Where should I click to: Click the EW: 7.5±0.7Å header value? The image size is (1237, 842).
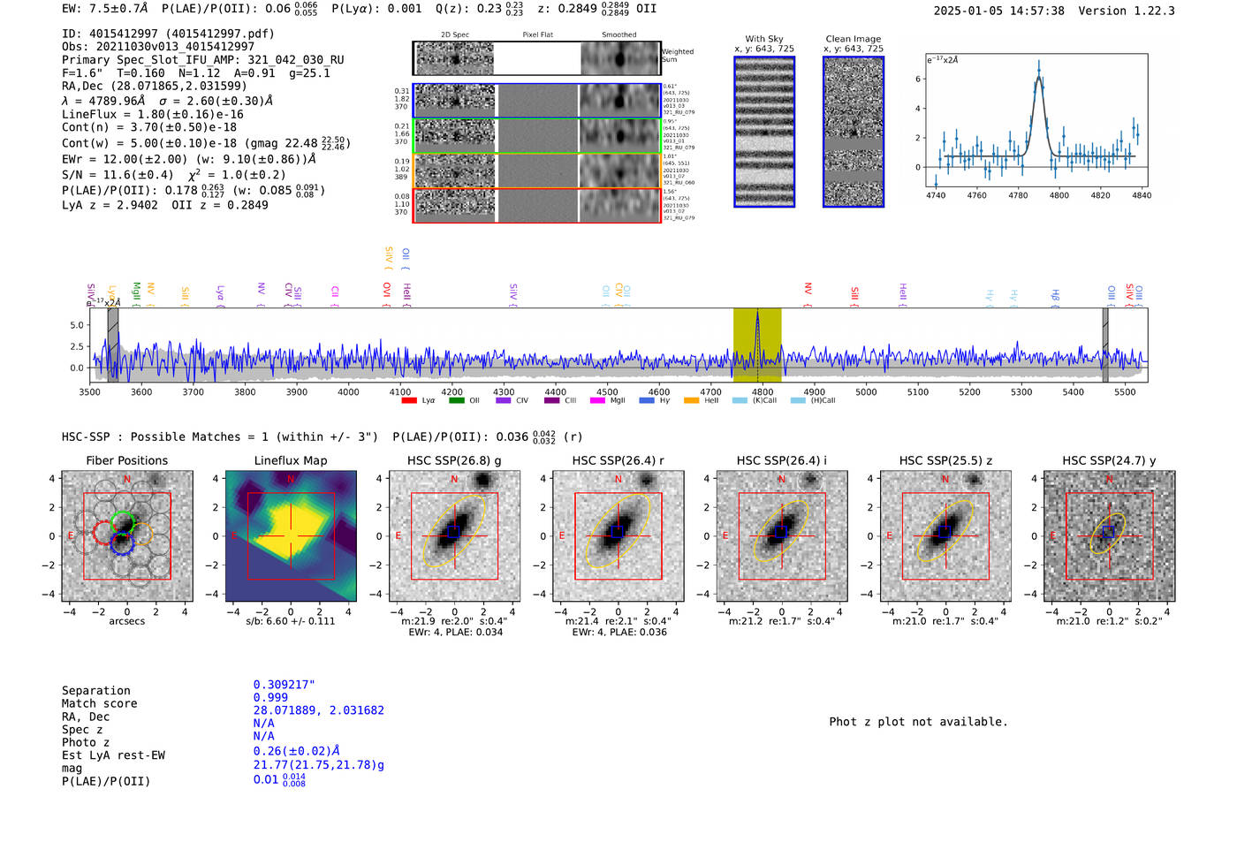[105, 8]
